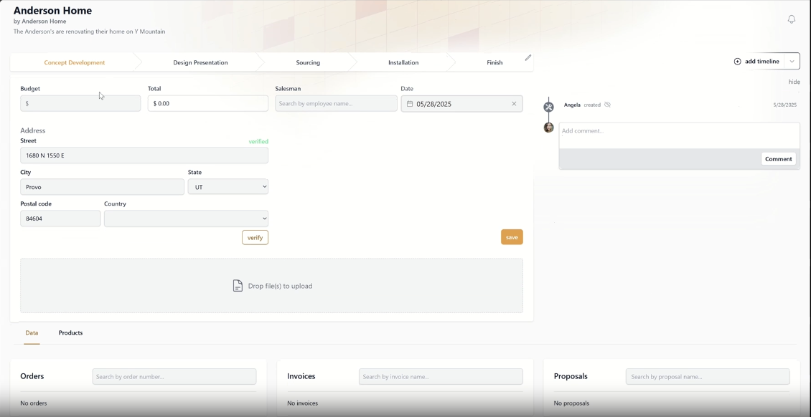Click the tools icon on the timeline marker
Viewport: 811px width, 417px height.
(549, 107)
